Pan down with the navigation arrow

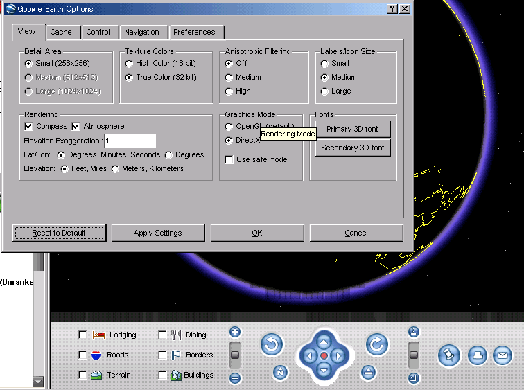tap(324, 370)
